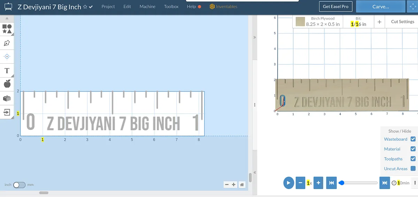Select the Shapes tool in the left toolbar
Image resolution: width=418 pixels, height=197 pixels.
click(7, 29)
